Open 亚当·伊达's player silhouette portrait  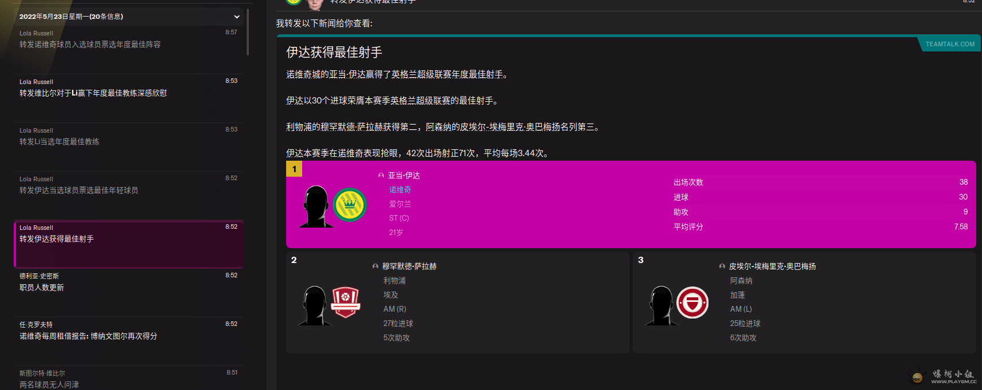coord(315,206)
